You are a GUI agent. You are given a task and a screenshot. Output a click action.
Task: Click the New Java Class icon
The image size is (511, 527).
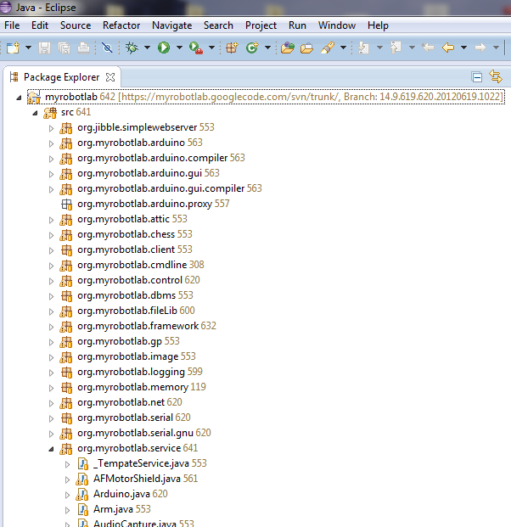pyautogui.click(x=252, y=48)
